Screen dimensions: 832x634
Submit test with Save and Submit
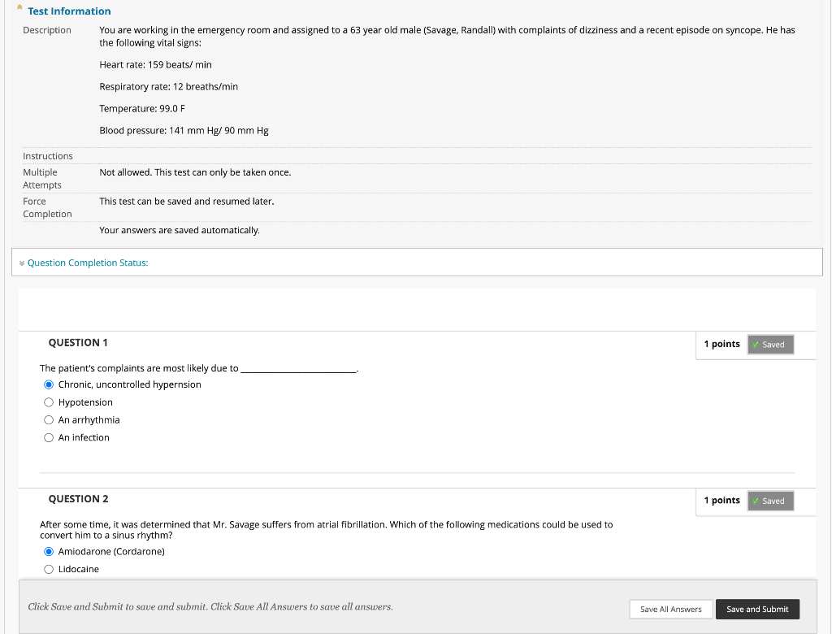click(x=757, y=609)
